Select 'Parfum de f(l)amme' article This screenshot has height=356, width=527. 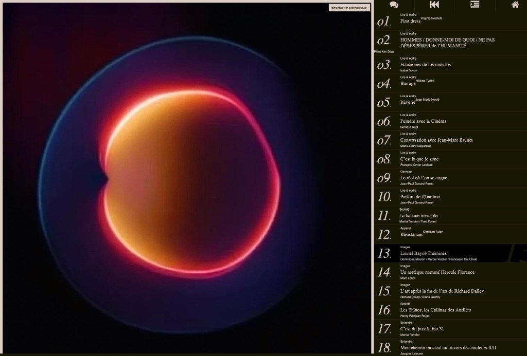coord(419,197)
